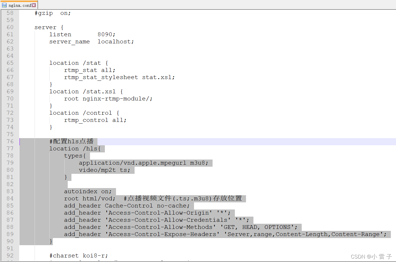Click the autoindex on directive
Image resolution: width=396 pixels, height=262 pixels.
(x=89, y=191)
